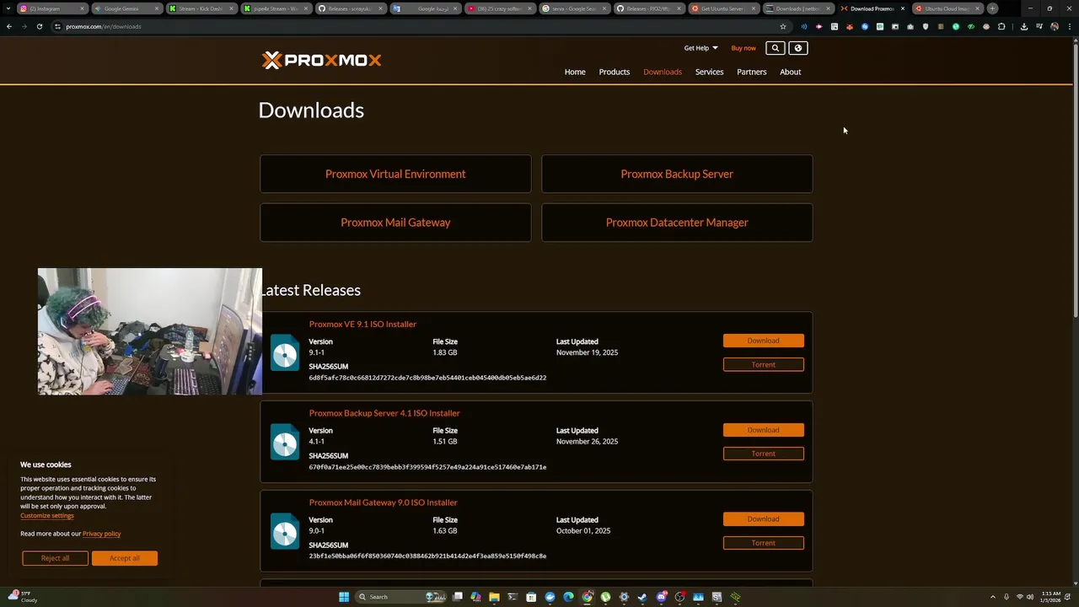
Task: Open the Services menu
Action: click(x=709, y=72)
